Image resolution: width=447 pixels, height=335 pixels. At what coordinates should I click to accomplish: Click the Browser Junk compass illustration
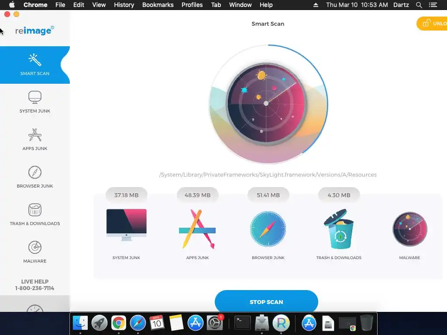pyautogui.click(x=268, y=229)
